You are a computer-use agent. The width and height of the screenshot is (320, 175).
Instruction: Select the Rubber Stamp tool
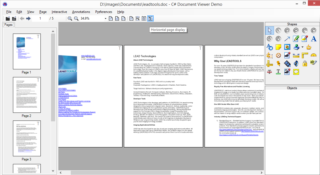(296, 47)
